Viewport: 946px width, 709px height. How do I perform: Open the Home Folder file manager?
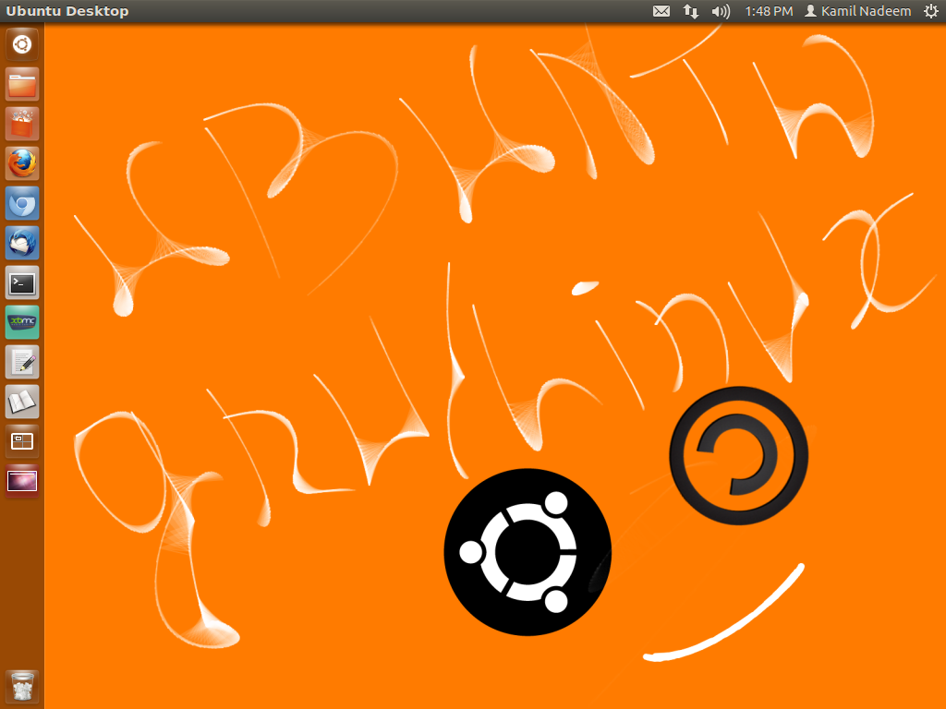click(x=22, y=84)
